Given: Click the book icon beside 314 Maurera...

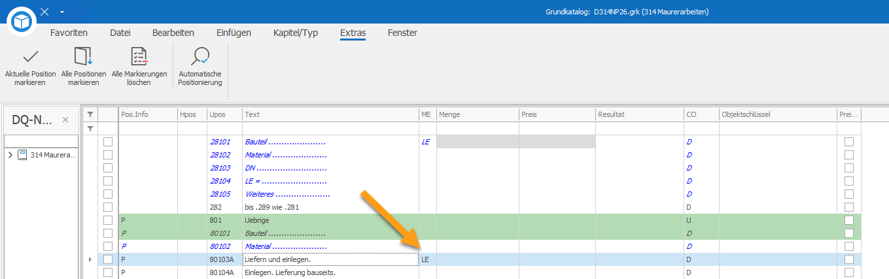Looking at the screenshot, I should 22,155.
